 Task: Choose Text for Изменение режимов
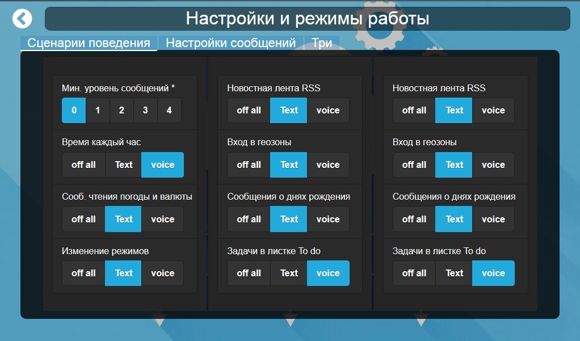pos(124,273)
